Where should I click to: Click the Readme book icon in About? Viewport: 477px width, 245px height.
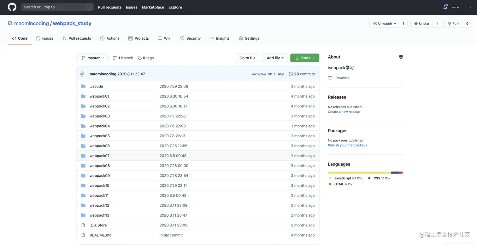(x=330, y=78)
